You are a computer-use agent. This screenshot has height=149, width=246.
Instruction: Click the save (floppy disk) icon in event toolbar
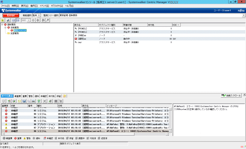point(24,101)
